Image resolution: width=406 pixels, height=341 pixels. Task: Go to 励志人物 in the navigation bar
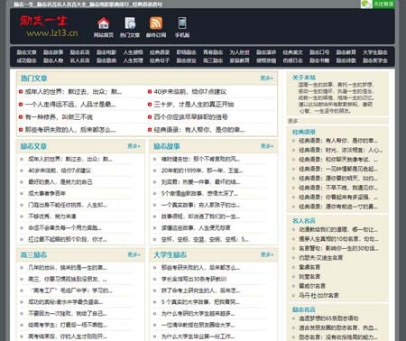(x=53, y=60)
